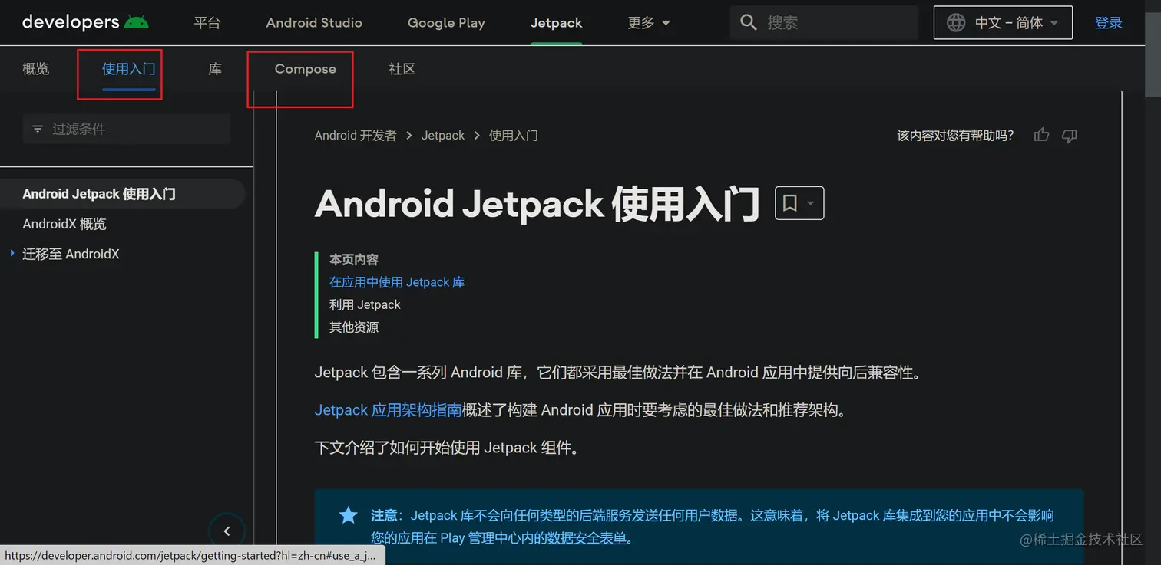Click the bookmark icon beside the page title
This screenshot has height=565, width=1161.
pyautogui.click(x=789, y=203)
